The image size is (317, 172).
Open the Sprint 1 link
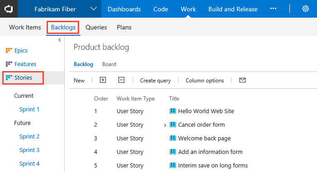(29, 109)
